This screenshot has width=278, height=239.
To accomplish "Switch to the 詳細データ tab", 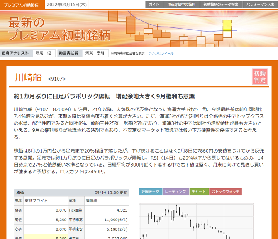I will point(151,192).
